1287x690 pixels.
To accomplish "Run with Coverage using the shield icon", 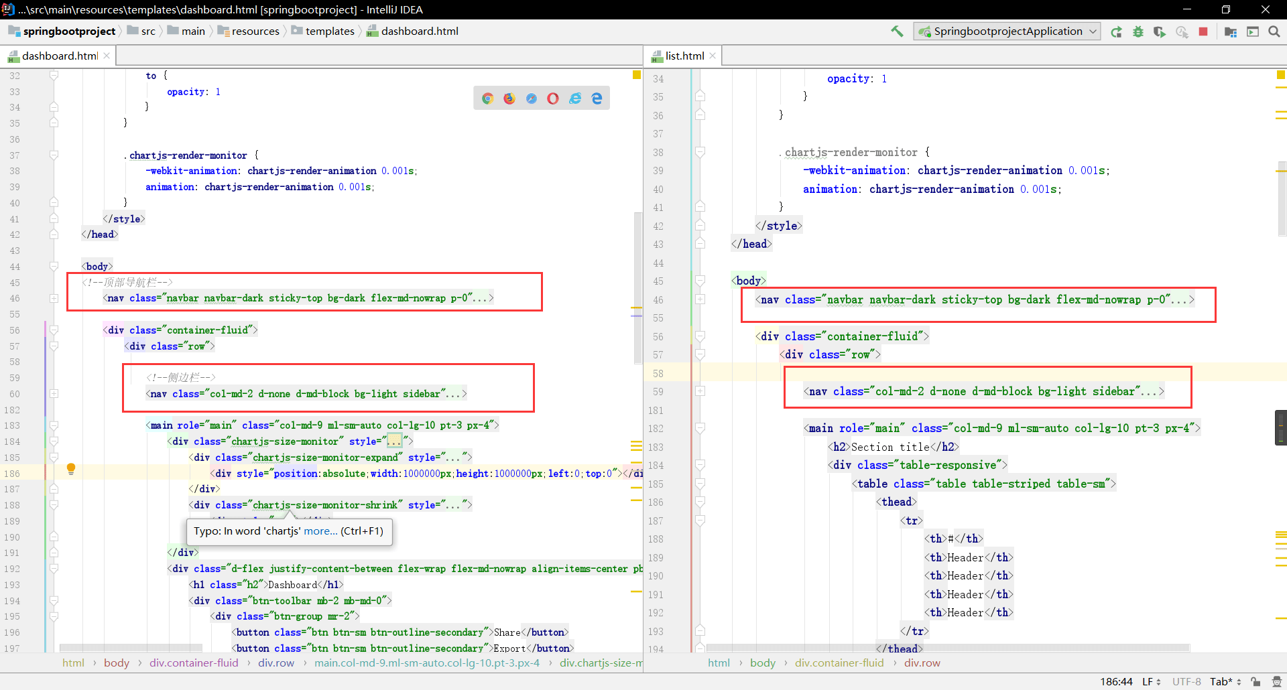I will click(1159, 31).
